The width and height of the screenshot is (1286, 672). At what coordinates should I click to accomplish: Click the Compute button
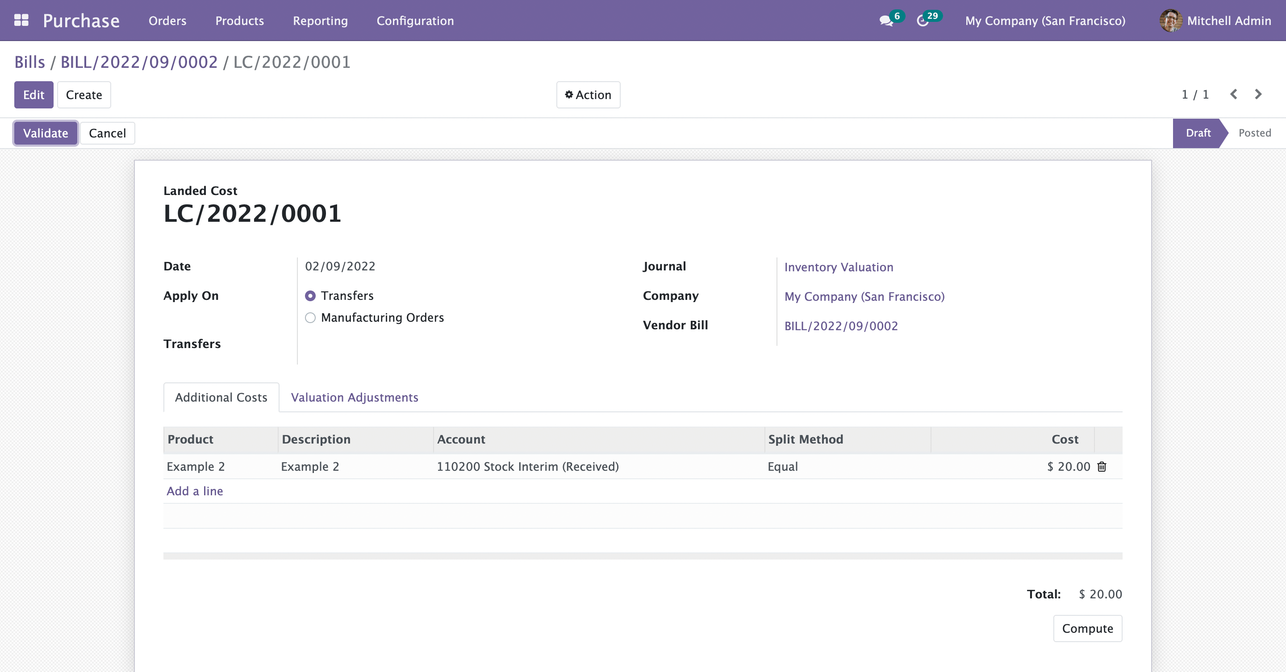coord(1087,629)
